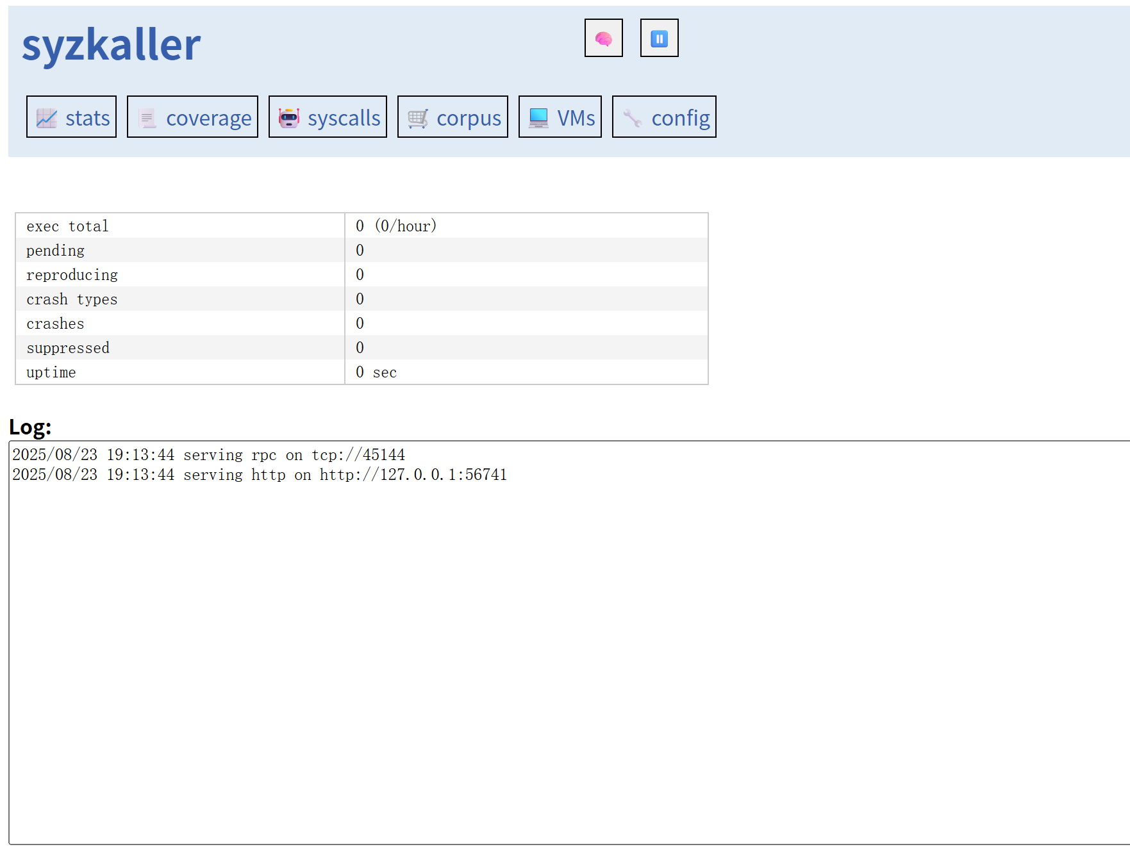Open config via the wrench icon
The height and width of the screenshot is (865, 1130).
633,118
